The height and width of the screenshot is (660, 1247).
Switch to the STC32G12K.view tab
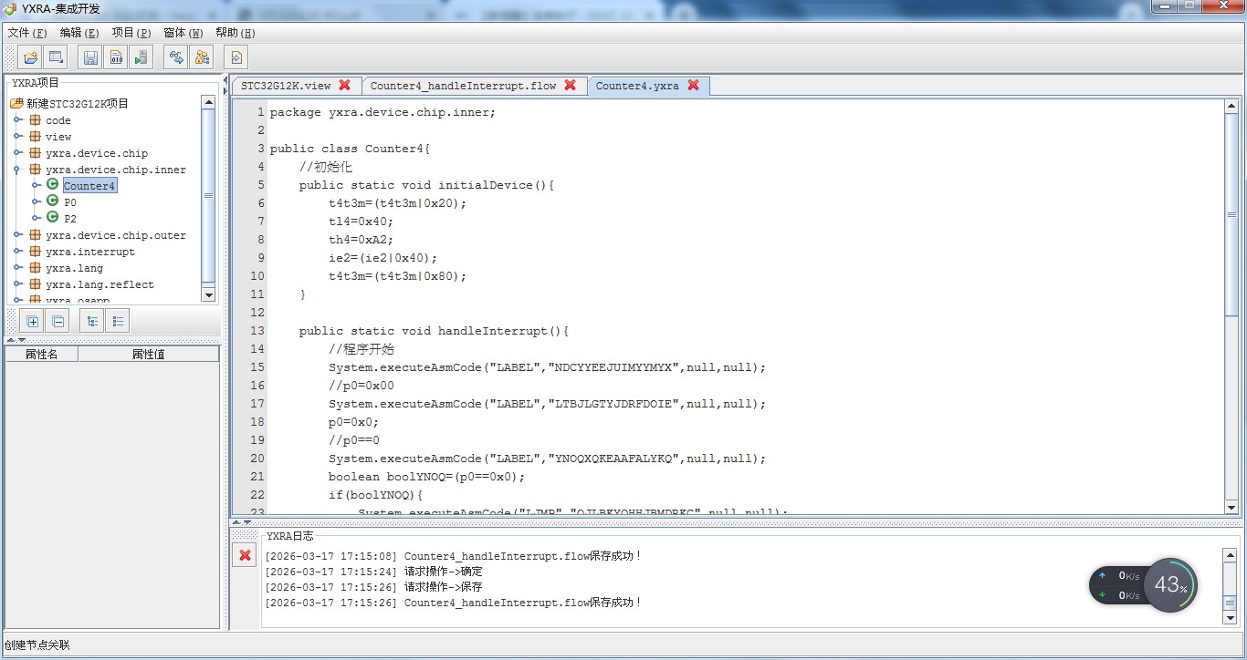286,86
